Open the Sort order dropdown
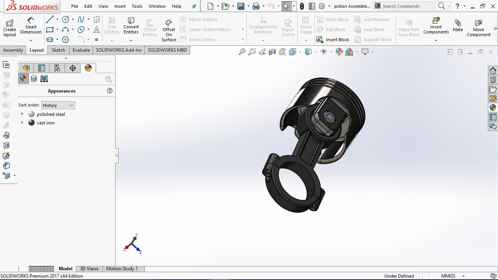The height and width of the screenshot is (280, 498). (58, 105)
